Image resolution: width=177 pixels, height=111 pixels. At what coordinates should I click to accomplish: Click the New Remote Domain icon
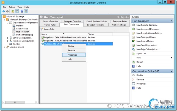pyautogui.click(x=134, y=25)
